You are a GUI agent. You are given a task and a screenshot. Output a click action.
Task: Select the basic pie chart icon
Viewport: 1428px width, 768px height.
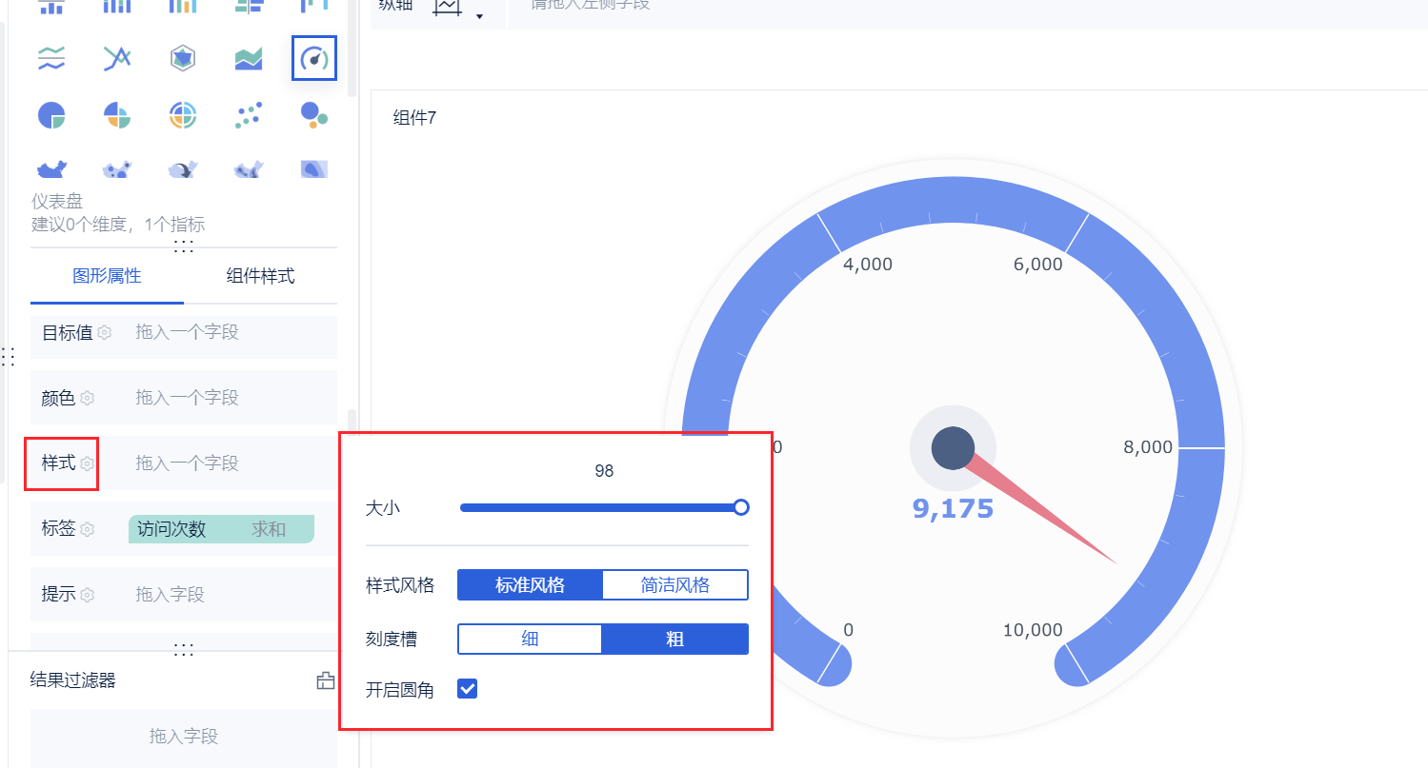tap(50, 116)
